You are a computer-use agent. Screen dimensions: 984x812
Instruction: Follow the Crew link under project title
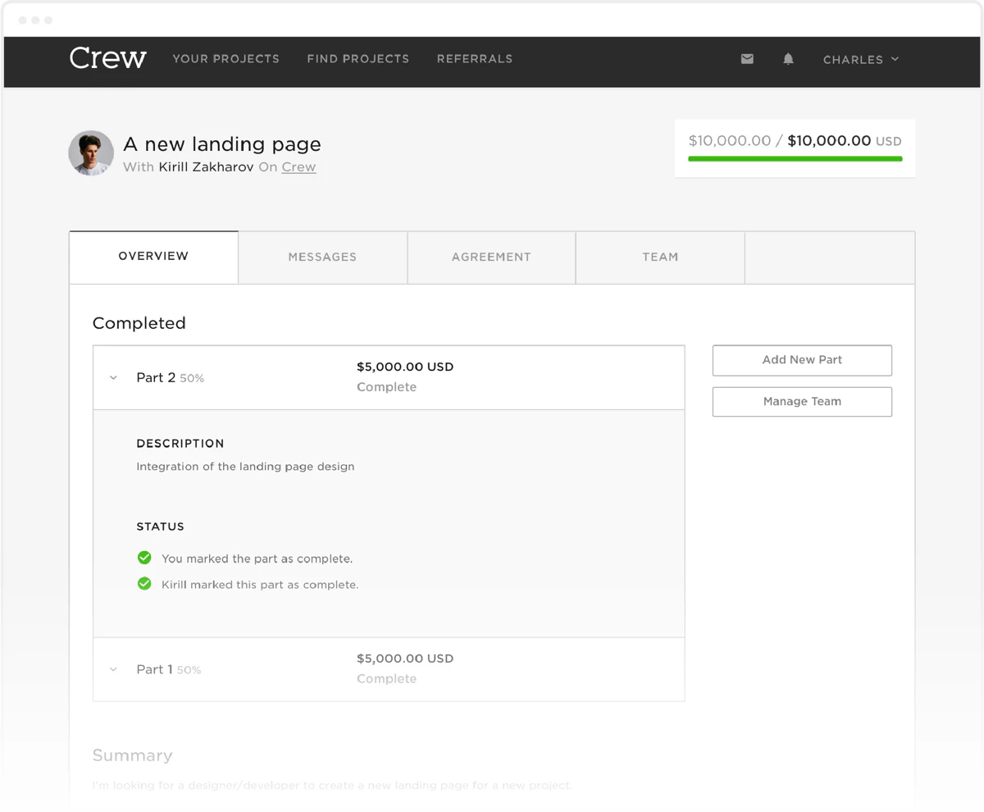298,167
